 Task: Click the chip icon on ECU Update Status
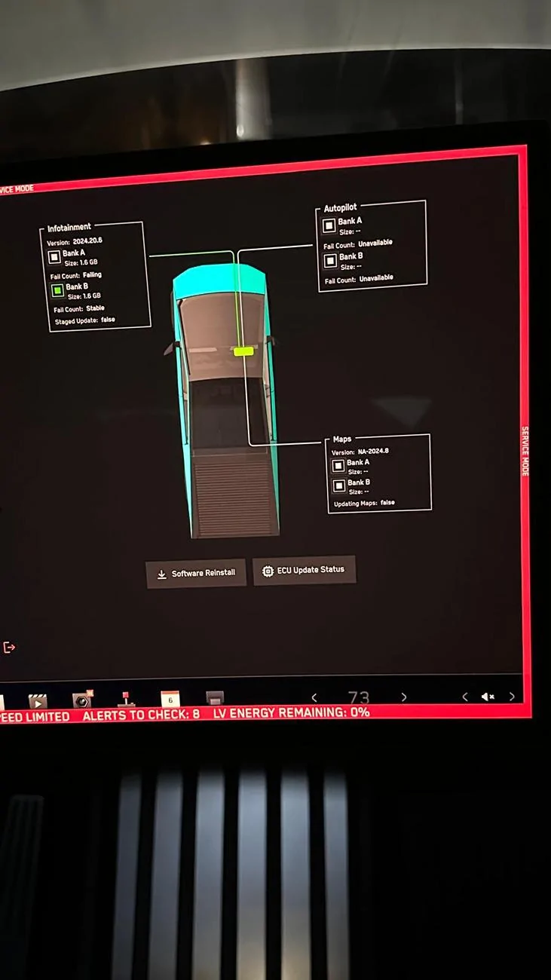coord(268,571)
